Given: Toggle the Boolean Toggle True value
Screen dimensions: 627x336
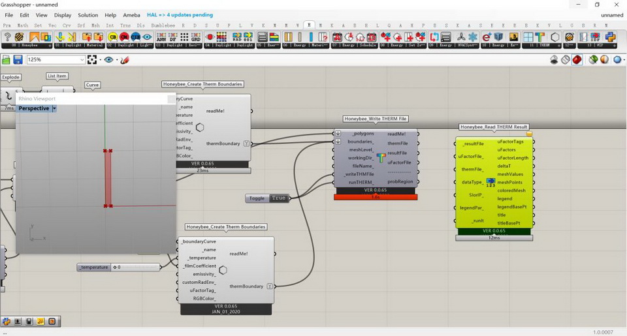Looking at the screenshot, I should pyautogui.click(x=279, y=198).
